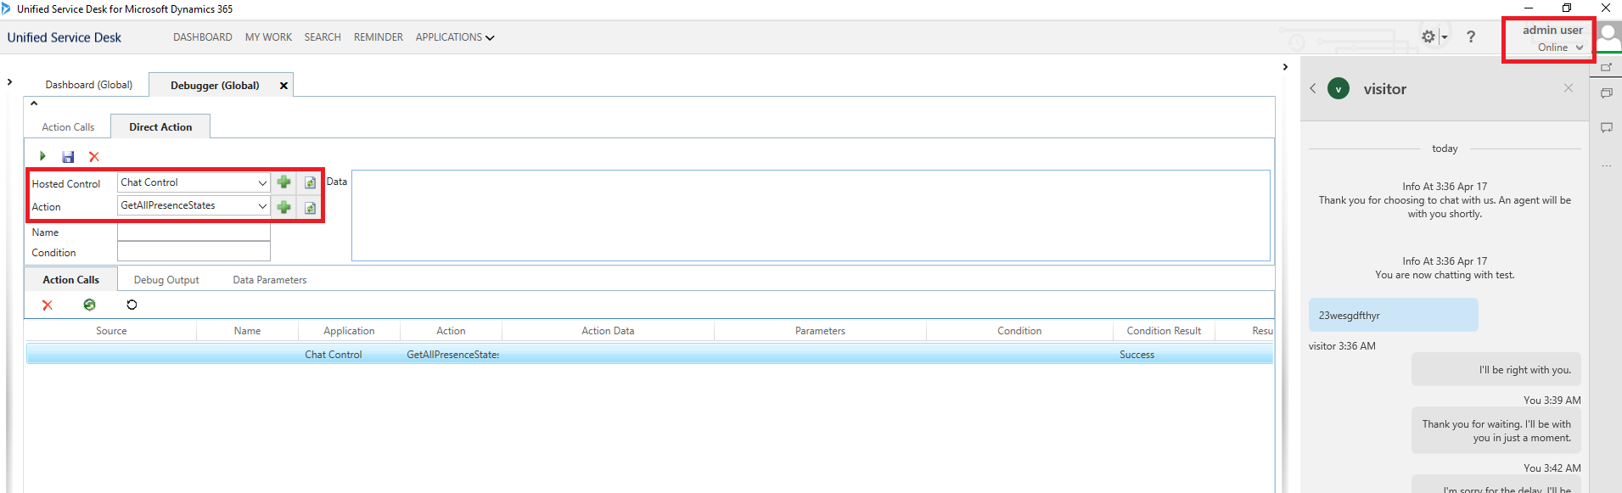Switch to the upper Action Calls tab
The height and width of the screenshot is (493, 1622).
point(68,127)
